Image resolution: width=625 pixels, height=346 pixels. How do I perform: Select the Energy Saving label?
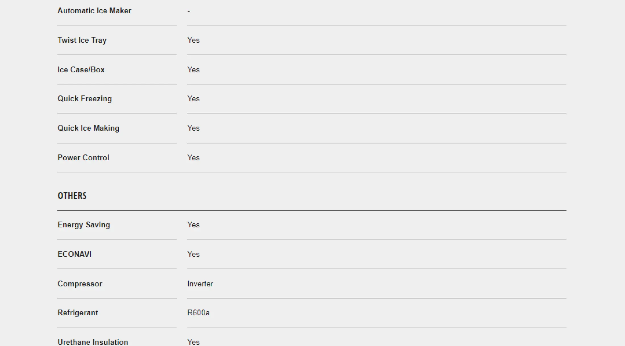84,225
